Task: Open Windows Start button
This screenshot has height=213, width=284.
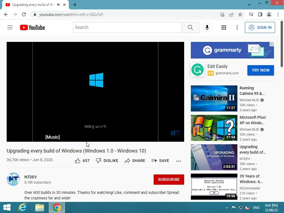Action: [x=7, y=207]
